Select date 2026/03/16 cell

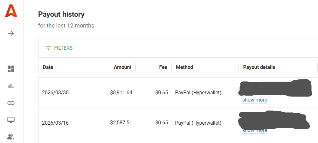55,123
